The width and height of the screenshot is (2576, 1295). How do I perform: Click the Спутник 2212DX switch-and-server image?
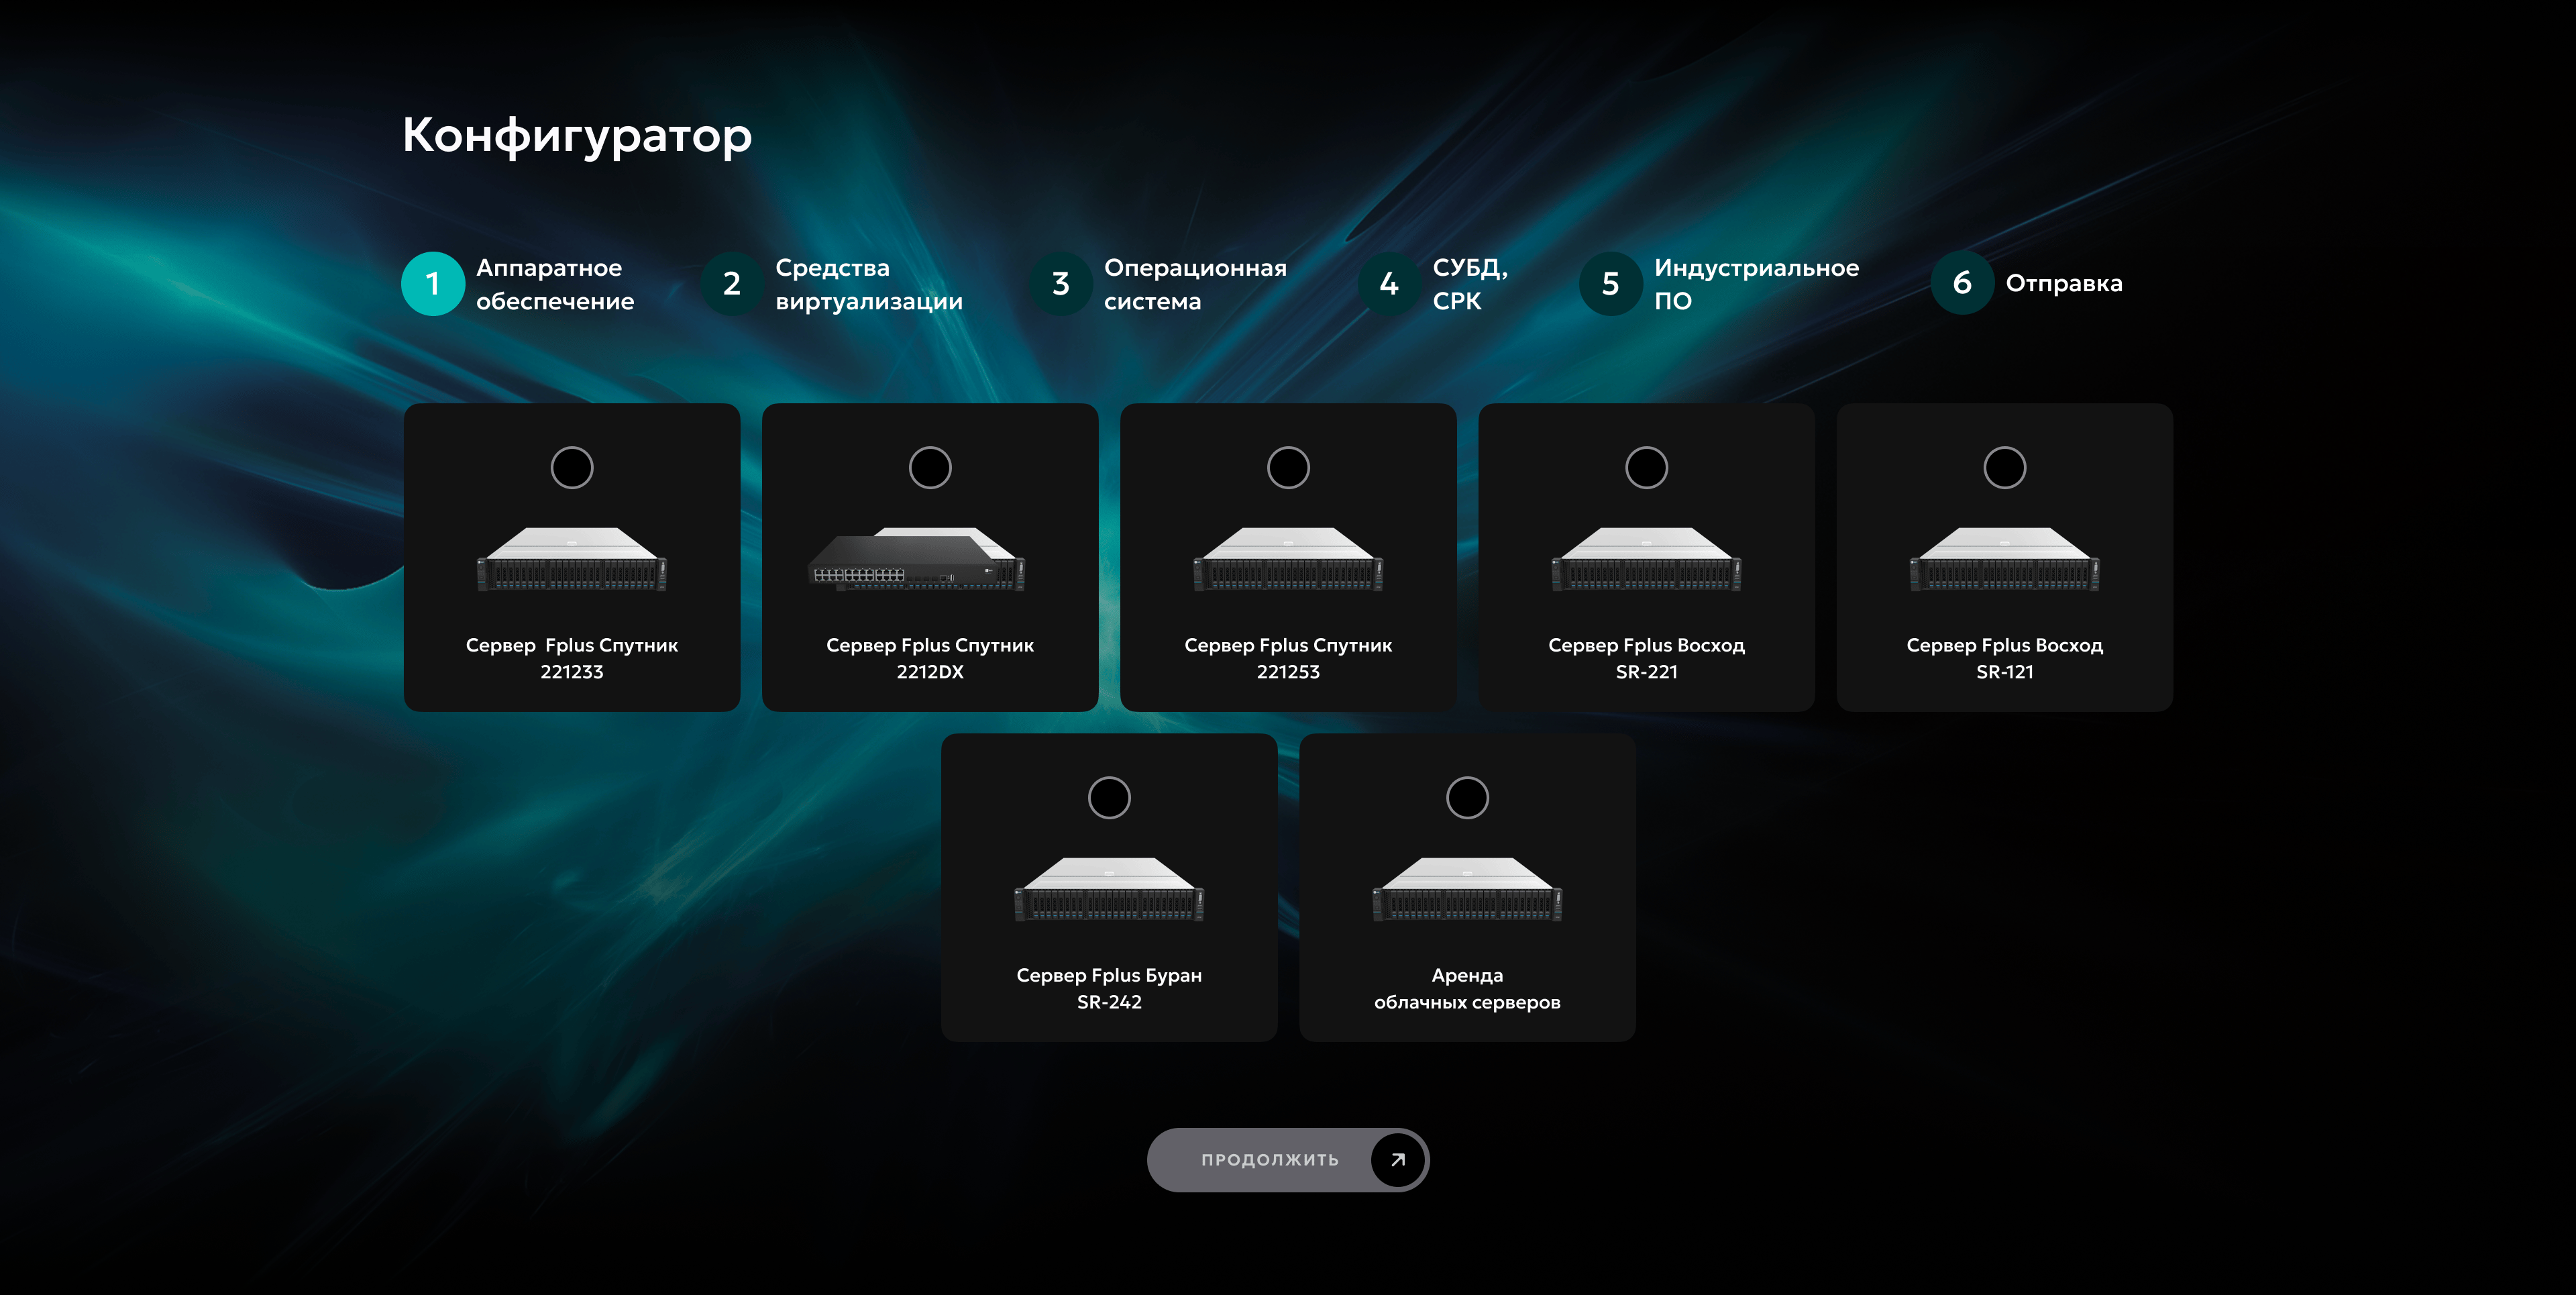[x=916, y=560]
